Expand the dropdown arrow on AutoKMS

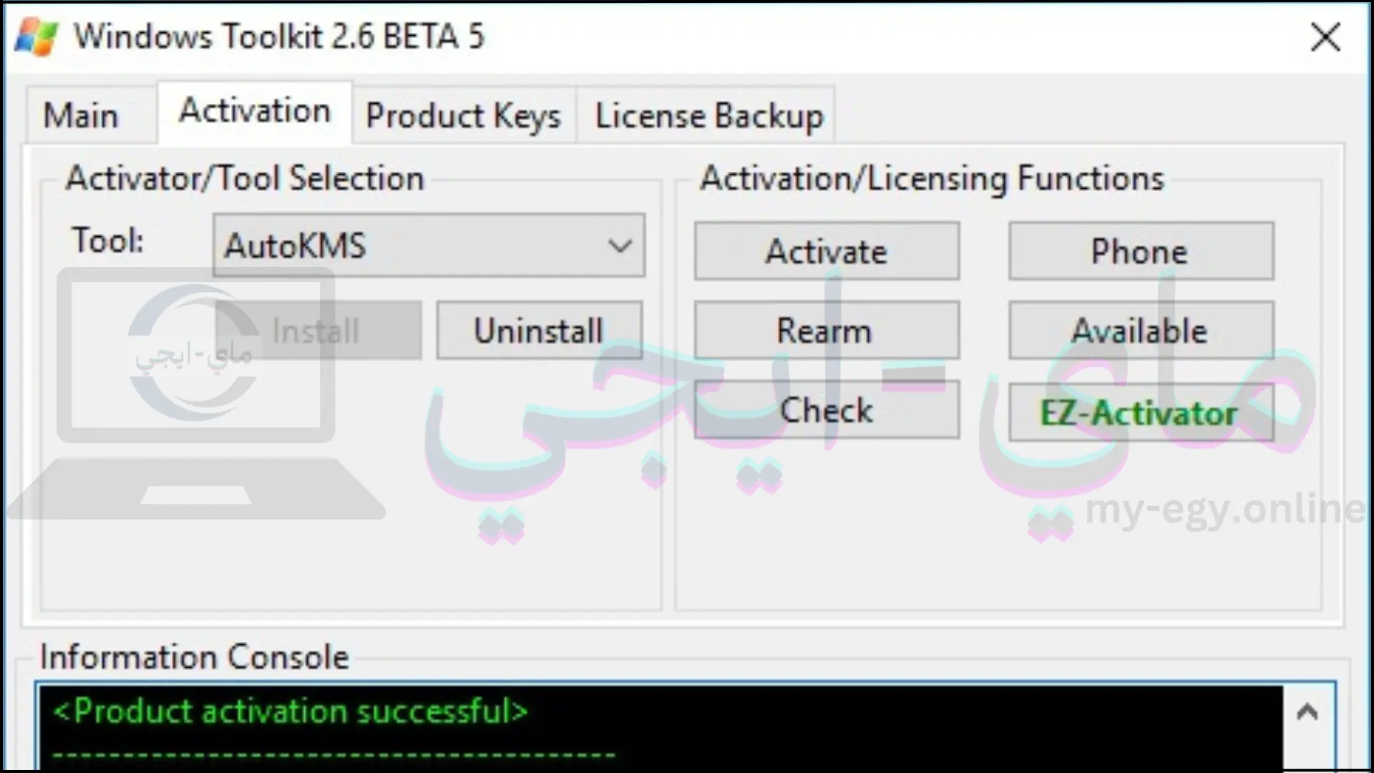click(620, 245)
